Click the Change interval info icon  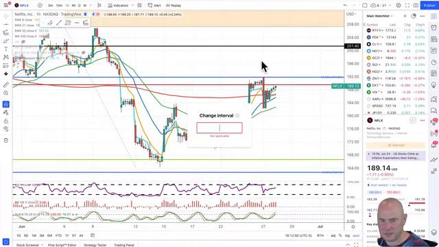(237, 115)
